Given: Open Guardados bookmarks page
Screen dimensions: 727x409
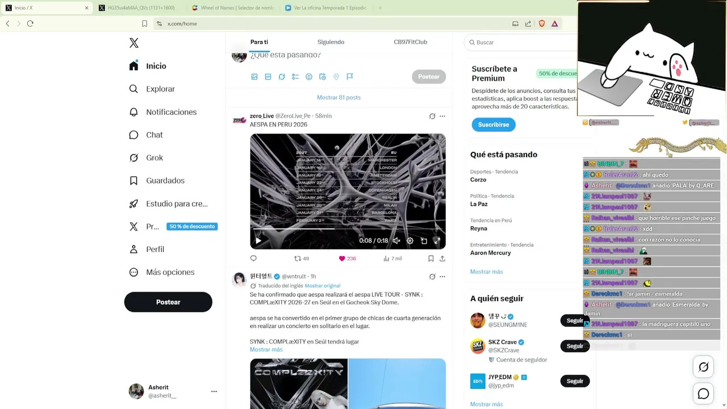Looking at the screenshot, I should click(x=157, y=181).
